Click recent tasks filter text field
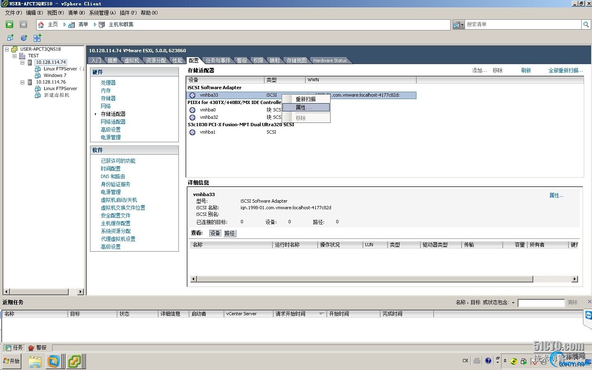 (541, 303)
